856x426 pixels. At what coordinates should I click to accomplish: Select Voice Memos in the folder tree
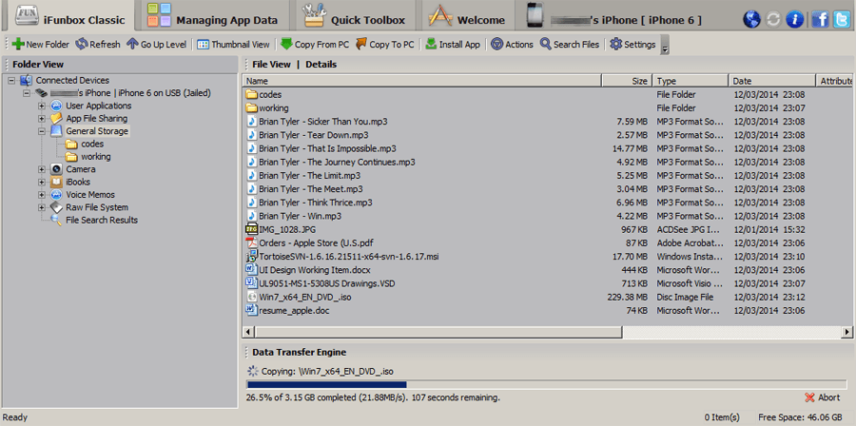(90, 195)
